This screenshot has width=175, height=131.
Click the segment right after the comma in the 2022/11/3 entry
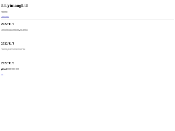coord(11,49)
